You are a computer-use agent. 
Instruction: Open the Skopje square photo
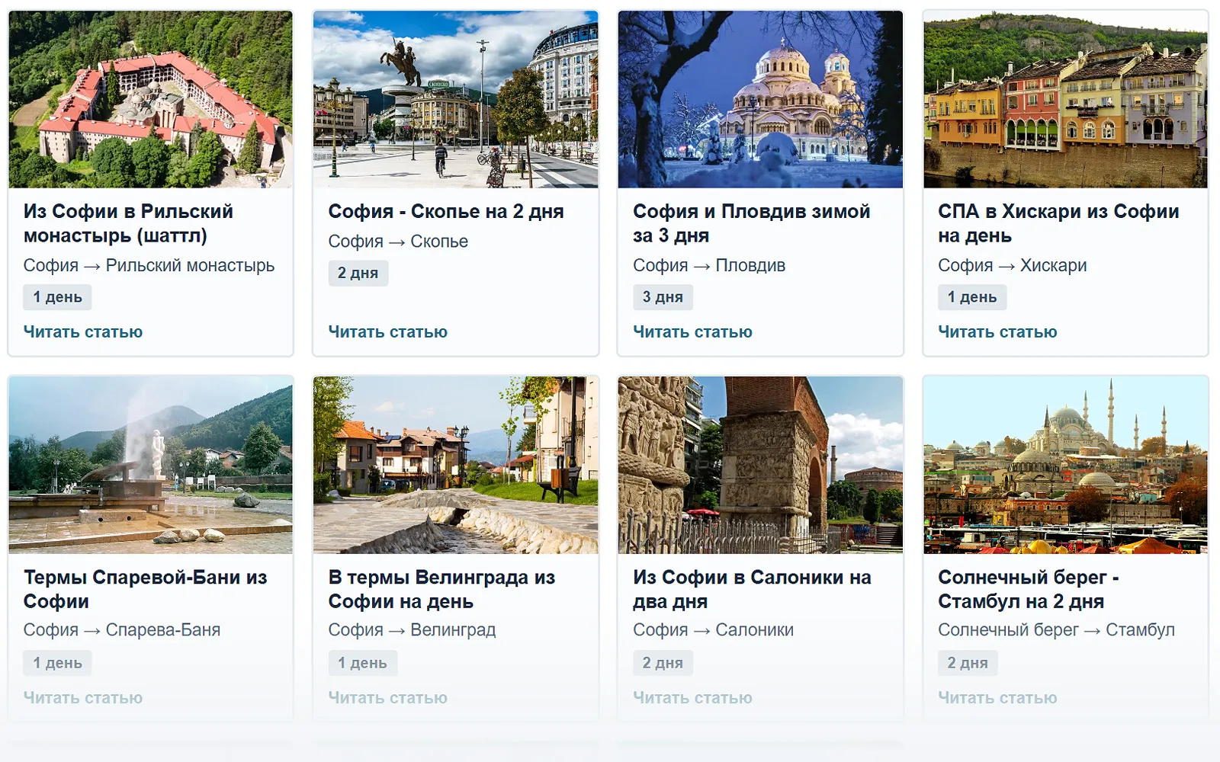tap(455, 99)
